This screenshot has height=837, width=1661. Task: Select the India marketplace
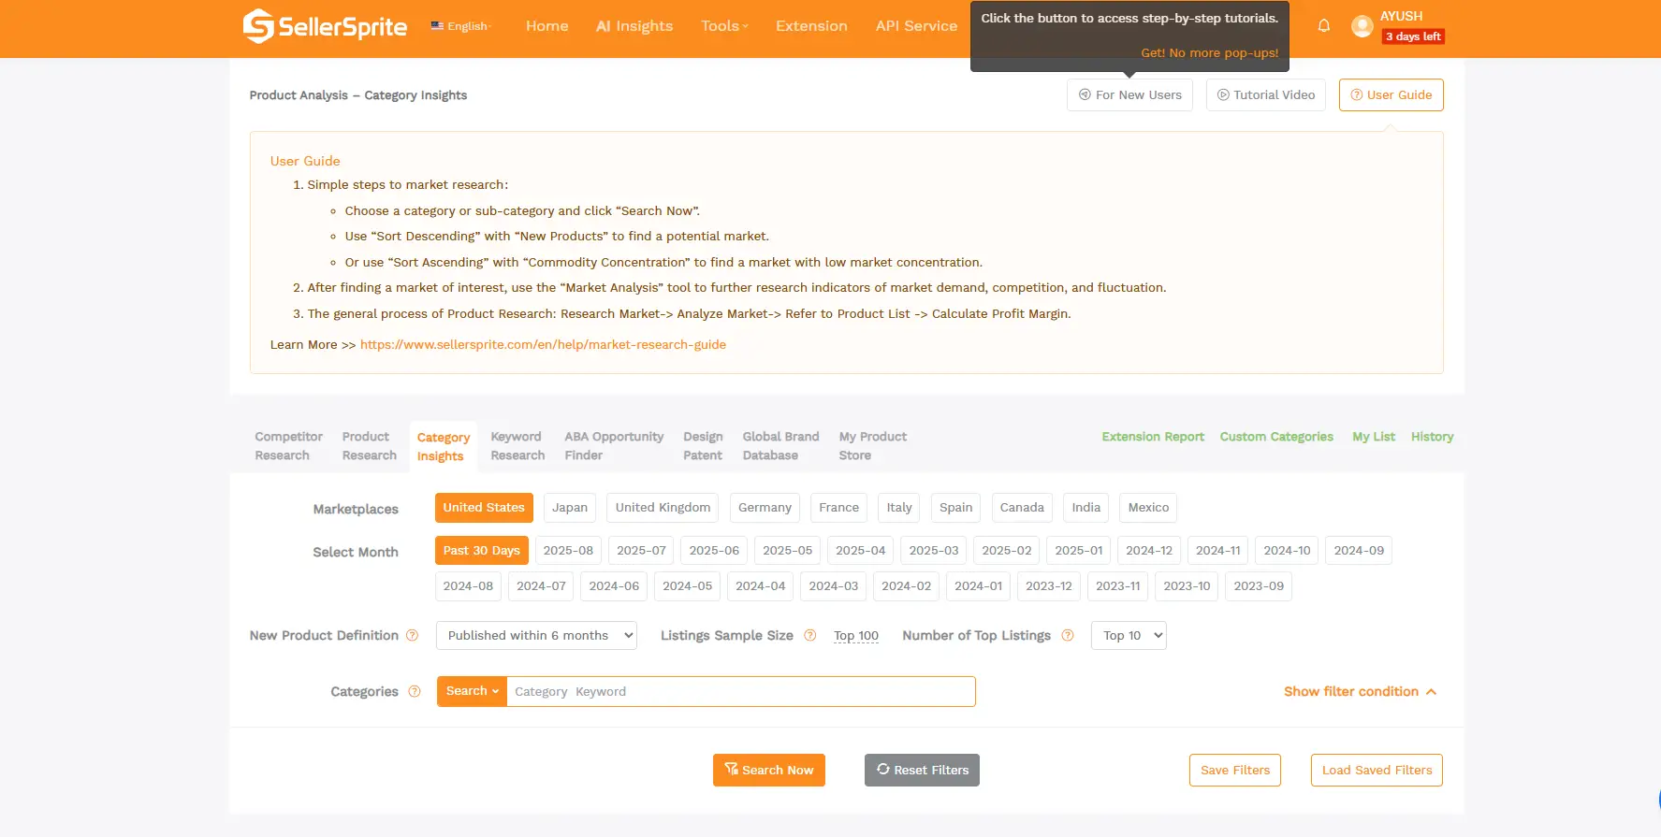tap(1085, 508)
